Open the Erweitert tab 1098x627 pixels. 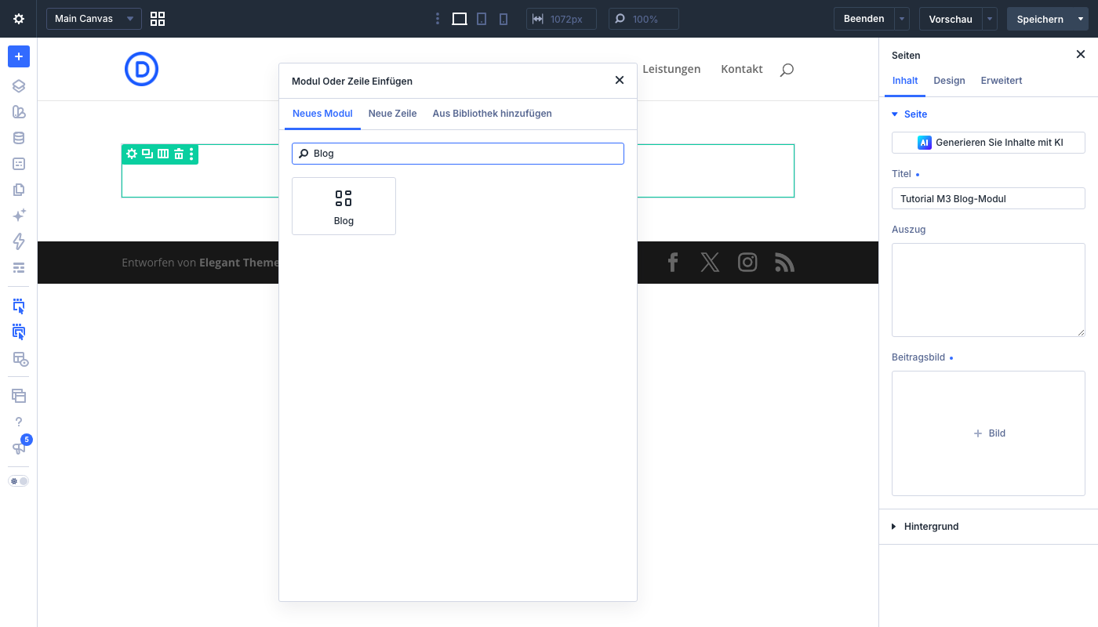pos(1002,81)
